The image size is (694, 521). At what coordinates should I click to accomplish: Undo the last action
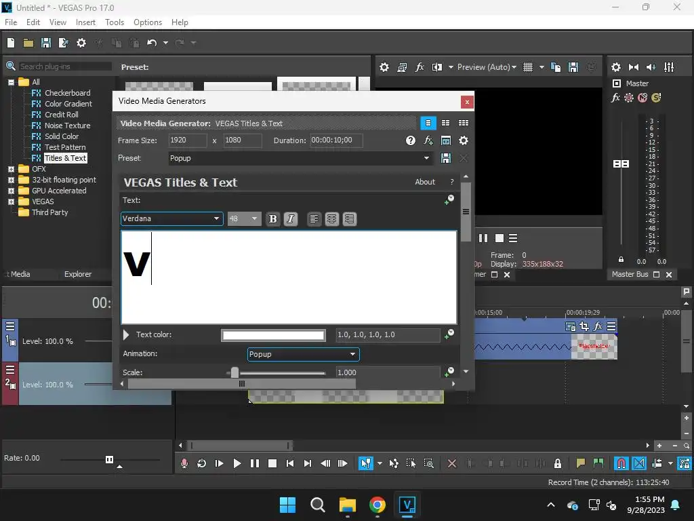[152, 43]
